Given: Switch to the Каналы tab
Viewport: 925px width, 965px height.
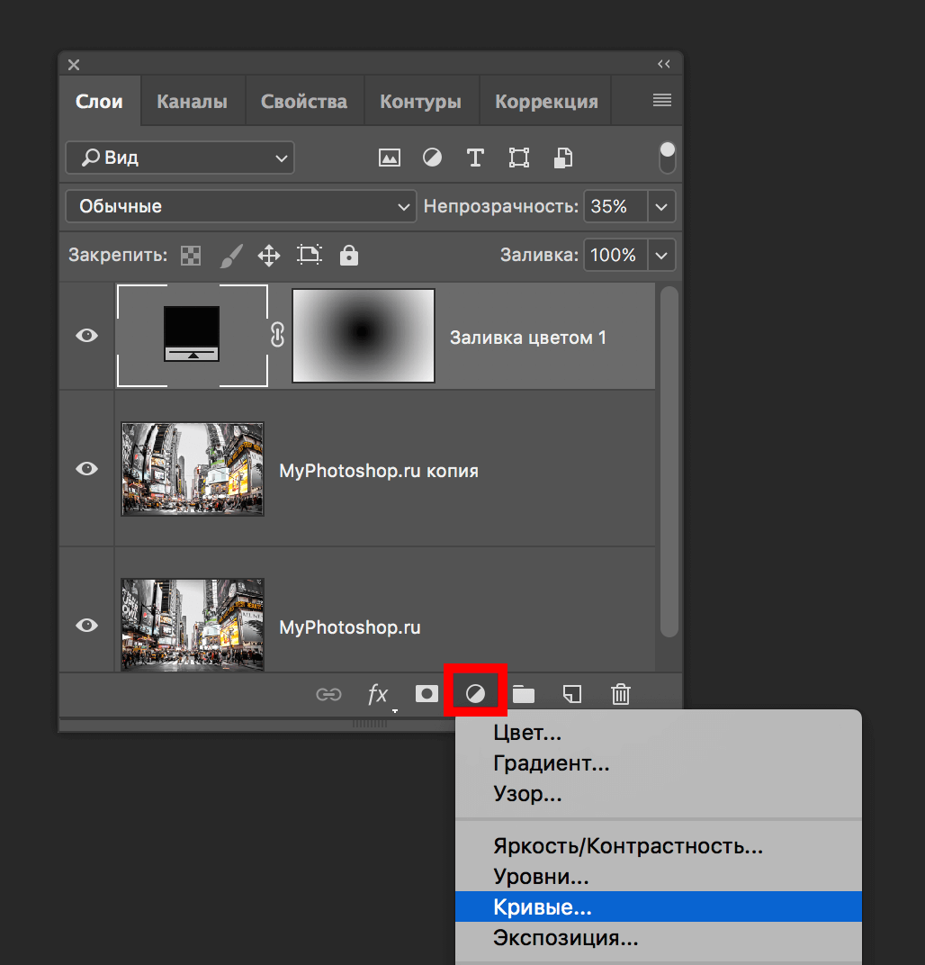Looking at the screenshot, I should point(192,102).
